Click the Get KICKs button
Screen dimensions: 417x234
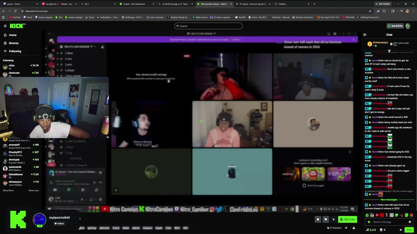pos(395,26)
